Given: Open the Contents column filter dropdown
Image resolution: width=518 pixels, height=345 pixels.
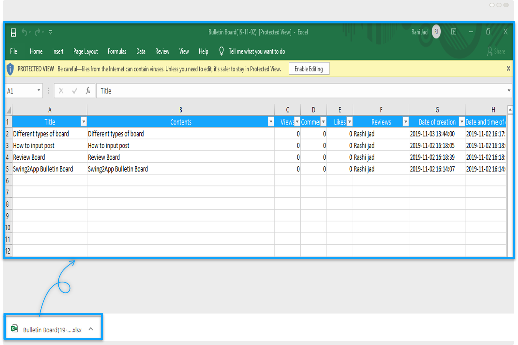Looking at the screenshot, I should [271, 122].
